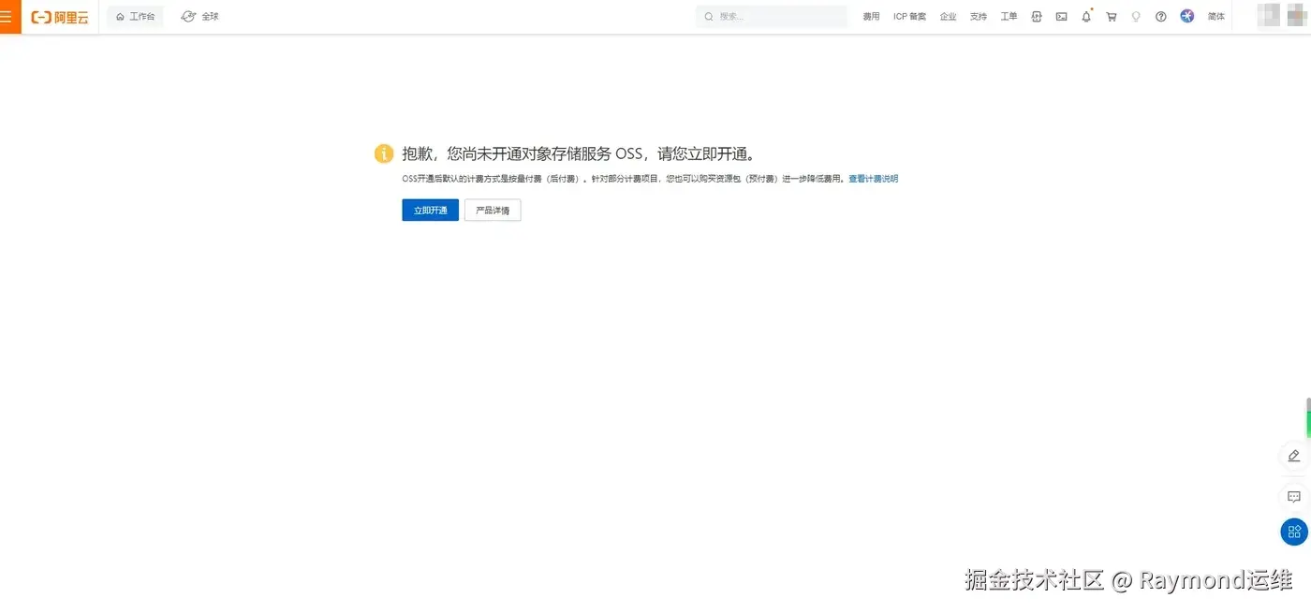Viewport: 1311px width, 612px height.
Task: Open the 费用 menu
Action: pos(871,17)
